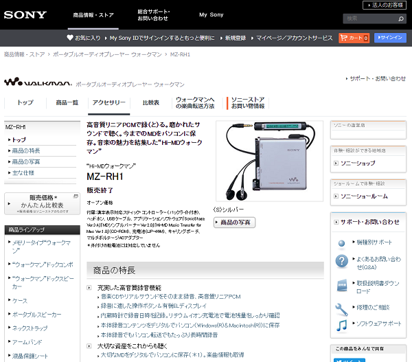This screenshot has height=362, width=412.
Task: Click よくあるお問い合わせ(Q&A) link
Action: (378, 263)
